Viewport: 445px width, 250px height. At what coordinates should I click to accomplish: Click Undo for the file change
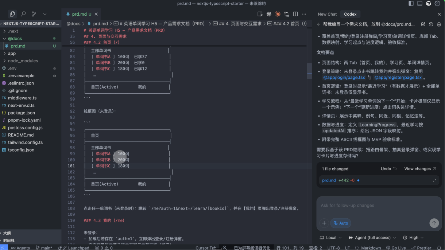coord(388,169)
